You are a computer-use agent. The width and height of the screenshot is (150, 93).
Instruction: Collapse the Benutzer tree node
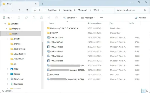(5, 24)
